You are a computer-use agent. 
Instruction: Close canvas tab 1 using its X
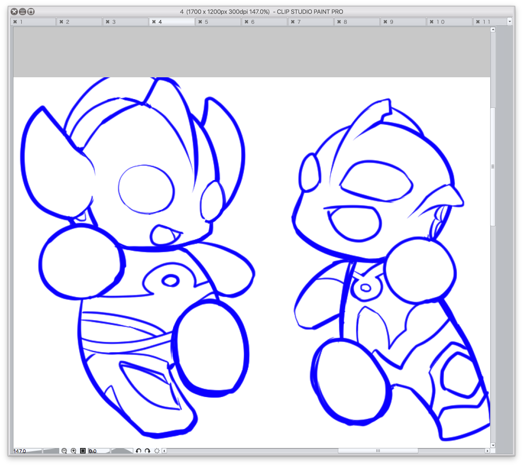pyautogui.click(x=15, y=22)
